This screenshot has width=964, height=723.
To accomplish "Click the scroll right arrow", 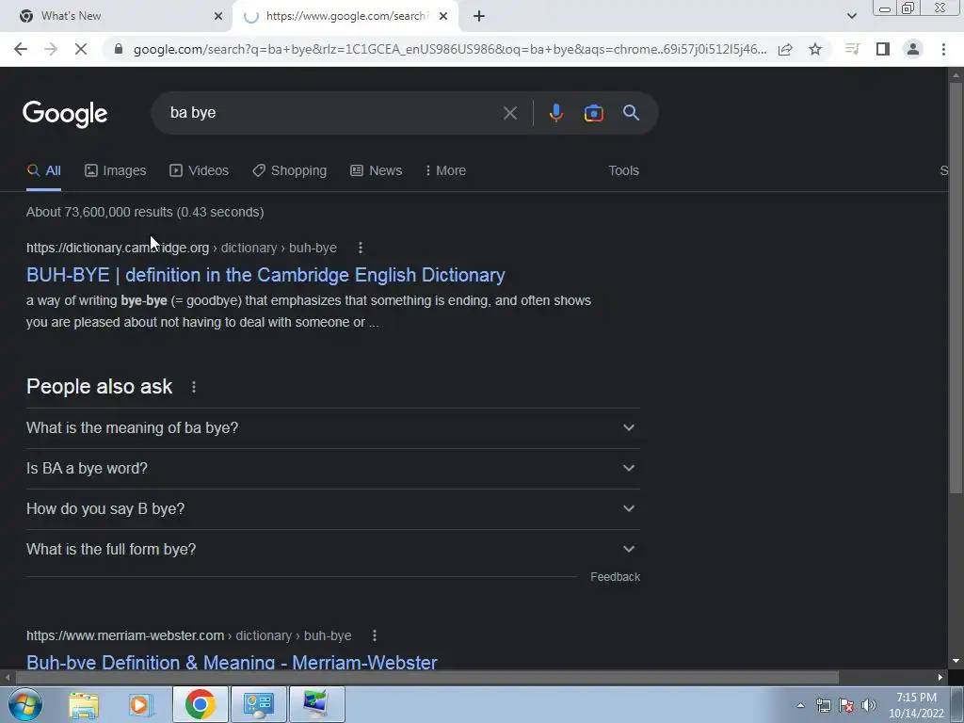I will pos(940,678).
